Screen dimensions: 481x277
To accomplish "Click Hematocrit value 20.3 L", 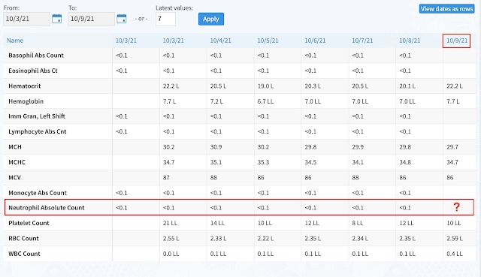I will coord(313,86).
